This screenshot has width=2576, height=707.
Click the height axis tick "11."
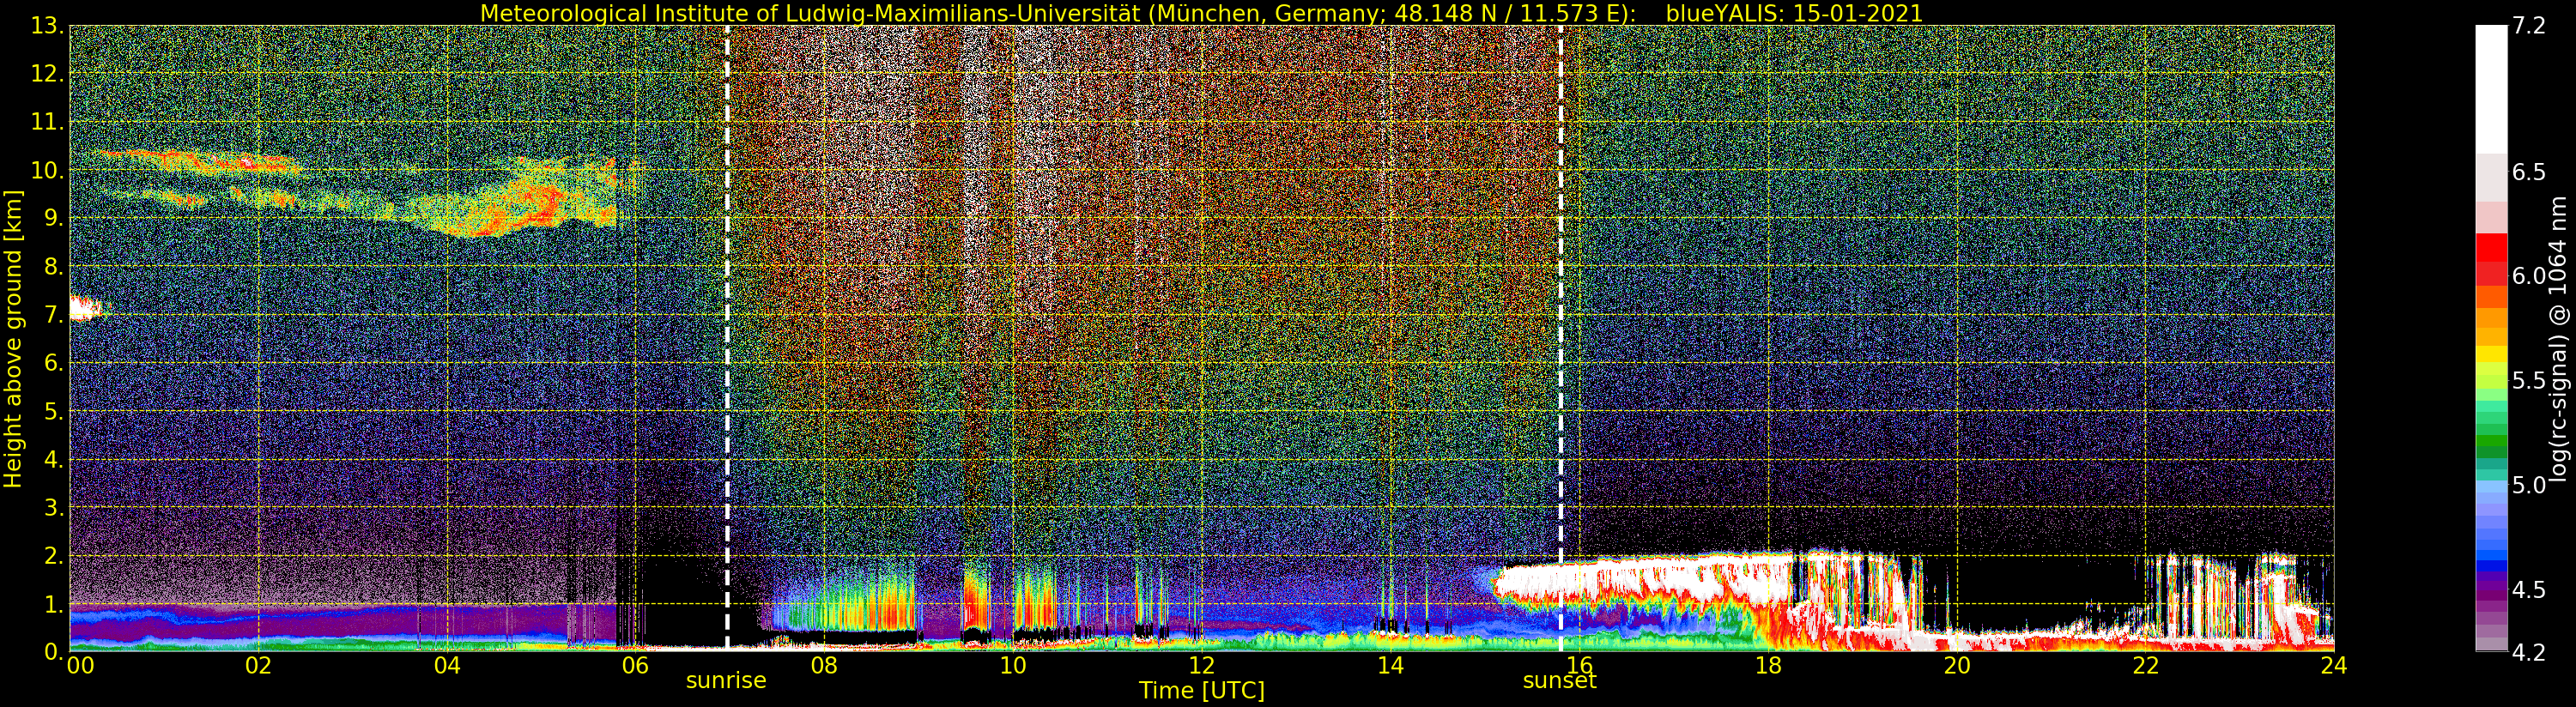point(47,122)
